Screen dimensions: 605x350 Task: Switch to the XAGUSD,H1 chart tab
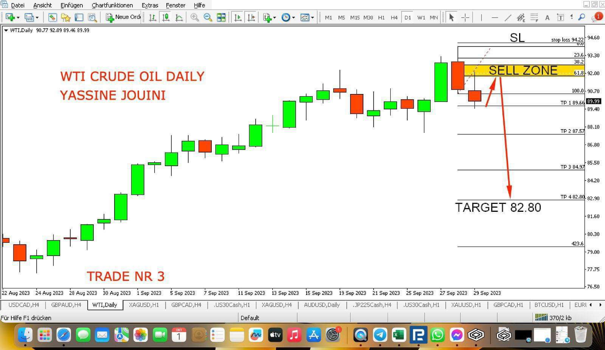[x=144, y=305]
